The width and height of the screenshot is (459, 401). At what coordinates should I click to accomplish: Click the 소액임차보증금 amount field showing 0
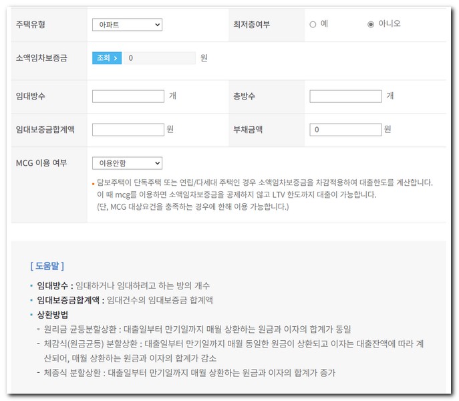[x=160, y=58]
